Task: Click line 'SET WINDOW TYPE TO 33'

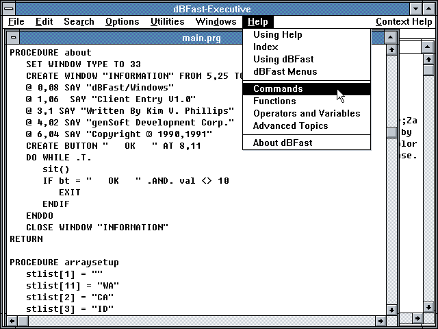Action: pyautogui.click(x=83, y=64)
